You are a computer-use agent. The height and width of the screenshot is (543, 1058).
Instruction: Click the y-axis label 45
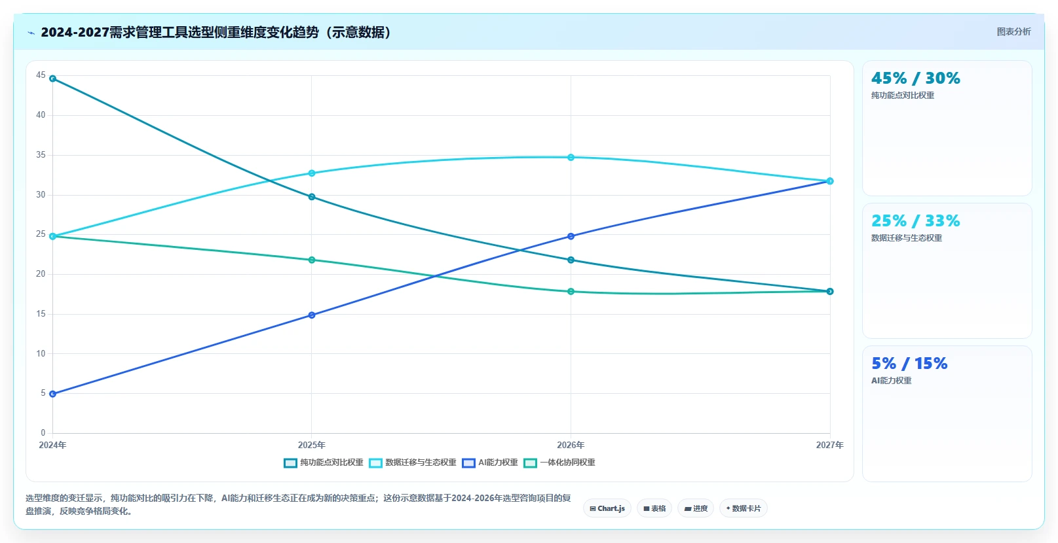point(41,75)
